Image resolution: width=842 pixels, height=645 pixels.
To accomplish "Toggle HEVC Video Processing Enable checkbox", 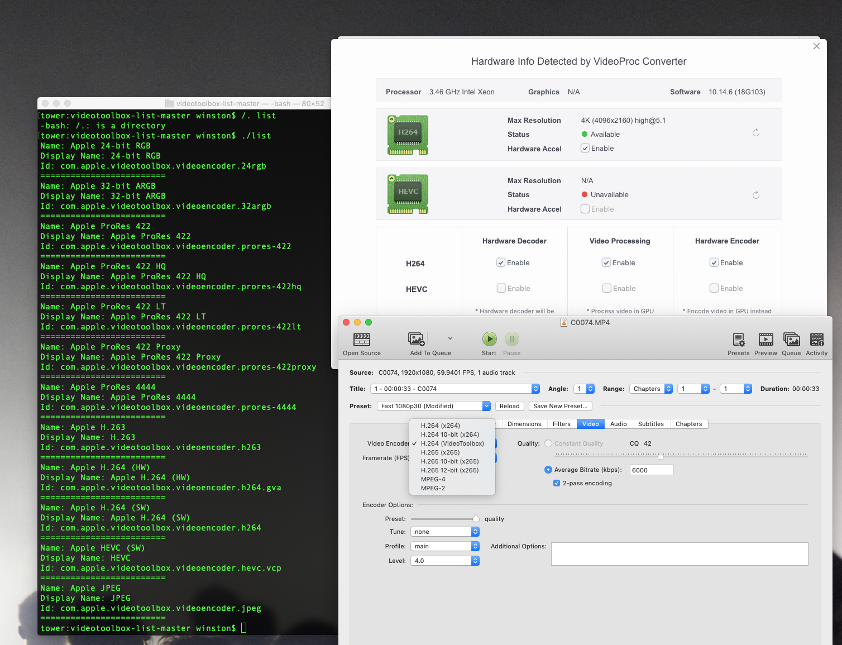I will click(x=607, y=288).
